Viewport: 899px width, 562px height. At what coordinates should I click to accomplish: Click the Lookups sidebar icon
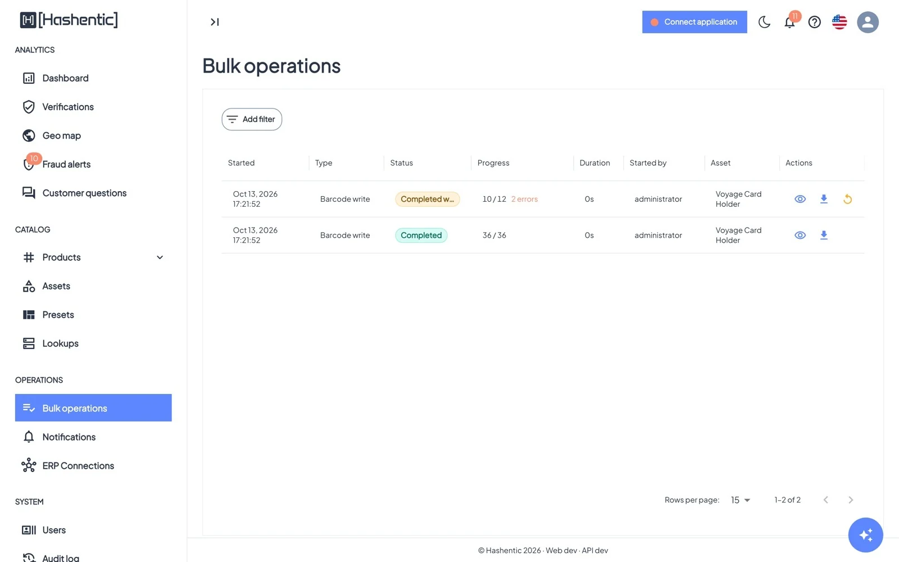pos(29,343)
